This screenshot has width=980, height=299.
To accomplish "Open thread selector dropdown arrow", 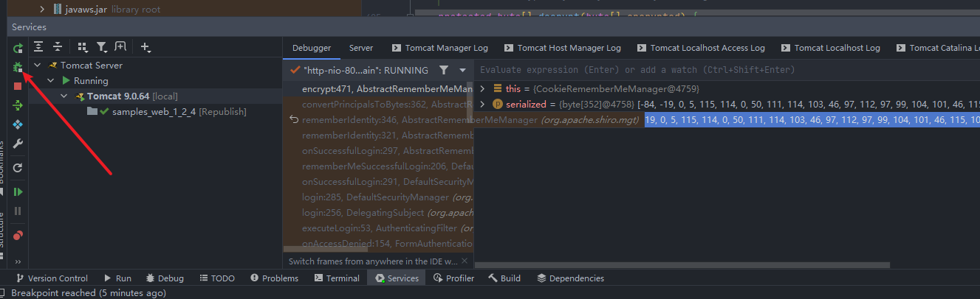I will click(462, 70).
